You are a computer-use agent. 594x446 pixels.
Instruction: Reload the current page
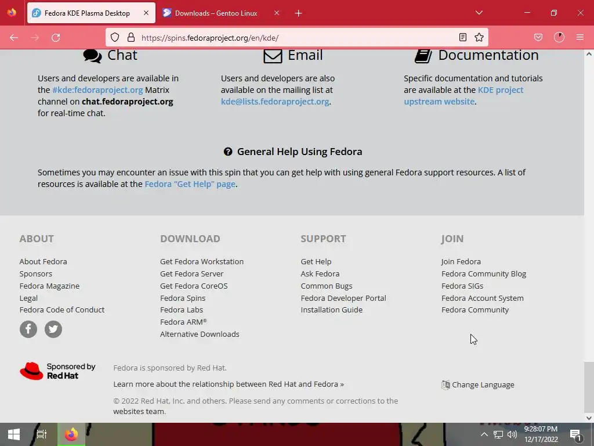pos(56,38)
